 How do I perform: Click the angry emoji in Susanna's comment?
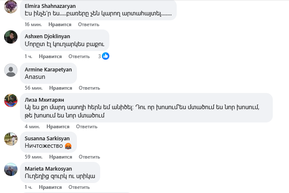tap(68, 146)
